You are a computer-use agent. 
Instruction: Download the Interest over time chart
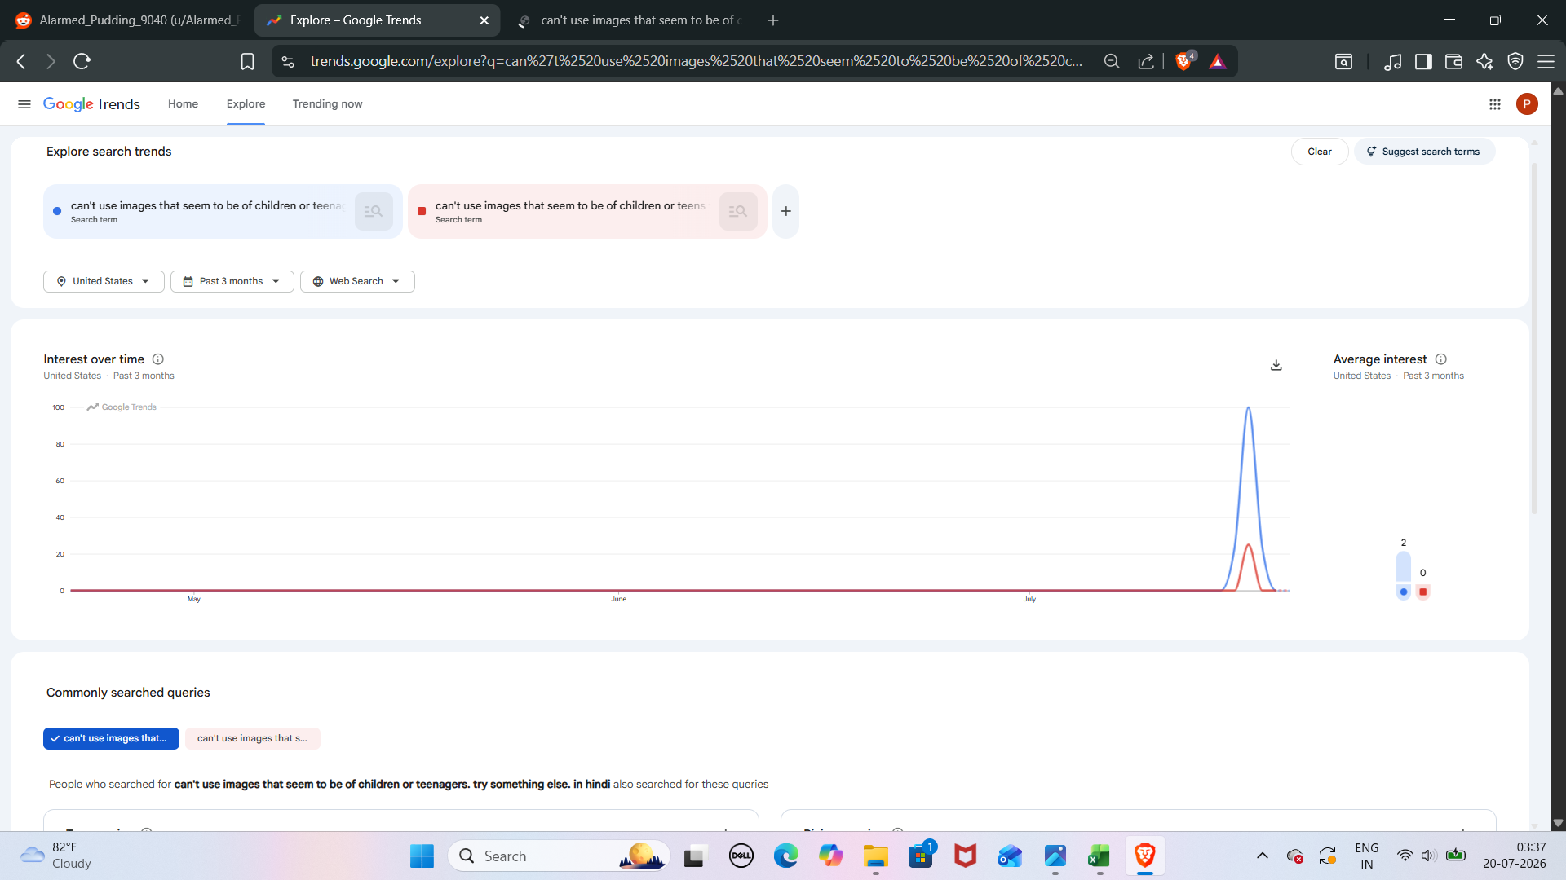tap(1276, 365)
